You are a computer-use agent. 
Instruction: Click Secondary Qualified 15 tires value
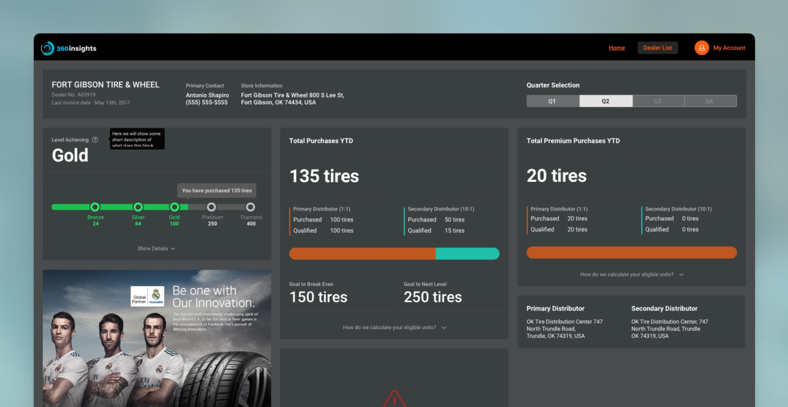click(x=455, y=231)
